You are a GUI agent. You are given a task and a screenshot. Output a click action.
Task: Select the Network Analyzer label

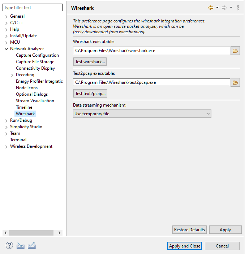coord(27,49)
